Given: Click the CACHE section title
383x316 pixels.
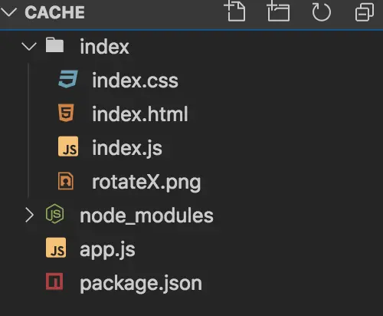Looking at the screenshot, I should (55, 12).
